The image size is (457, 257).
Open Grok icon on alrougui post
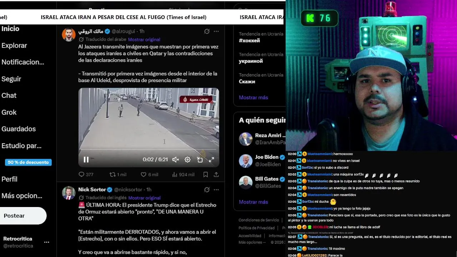point(207,31)
